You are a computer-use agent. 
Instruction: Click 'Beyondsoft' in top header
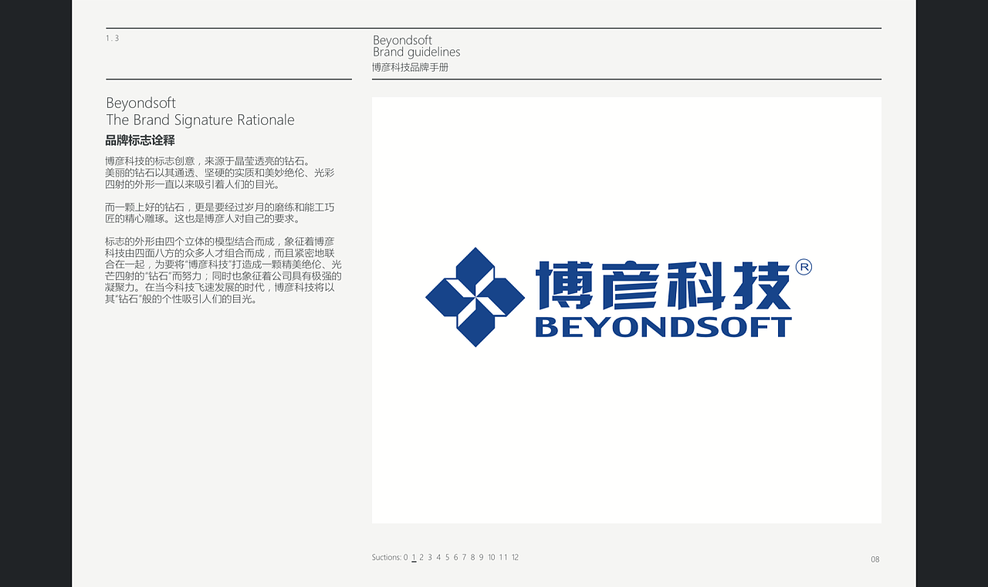click(402, 40)
